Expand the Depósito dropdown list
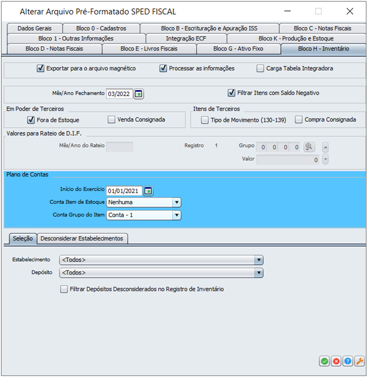The width and height of the screenshot is (367, 377). click(161, 273)
